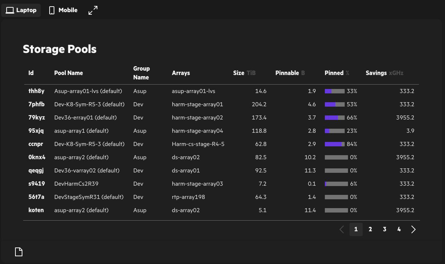This screenshot has height=264, width=445.
Task: Click pinned progress bar showing 53%
Action: 335,104
